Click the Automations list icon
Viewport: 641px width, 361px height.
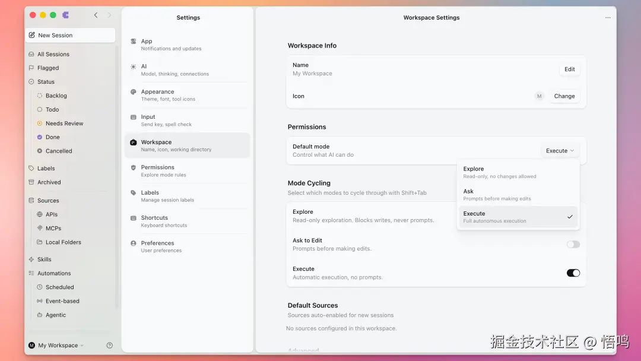click(x=31, y=273)
